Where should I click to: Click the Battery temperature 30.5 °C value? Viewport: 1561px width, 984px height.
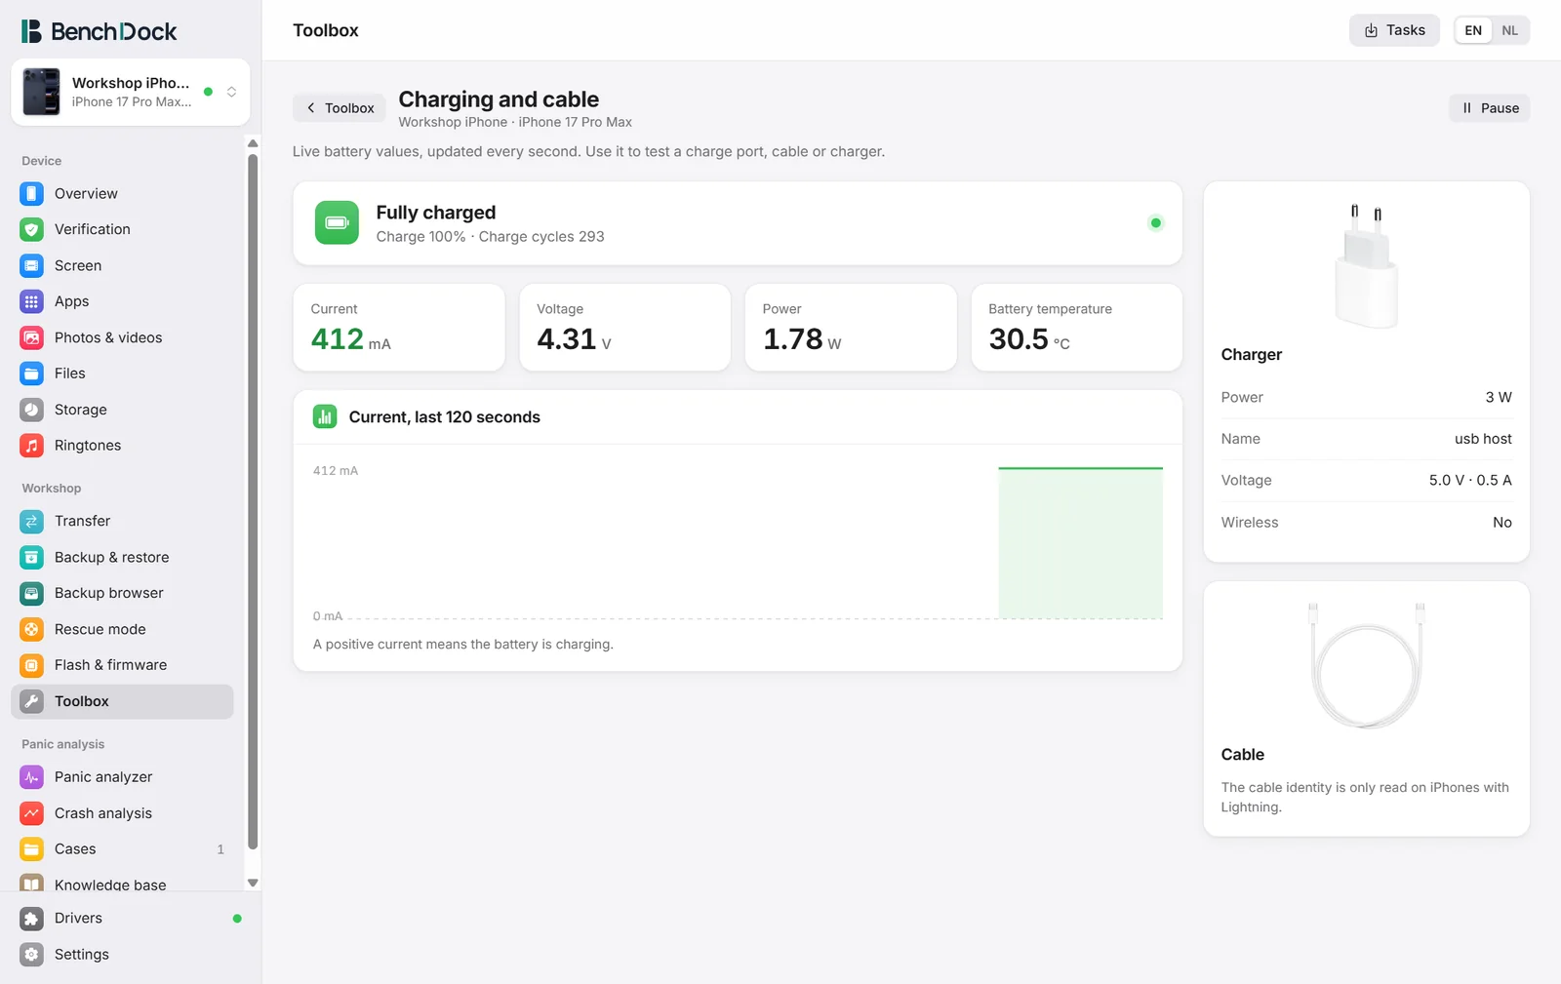[x=1029, y=339]
